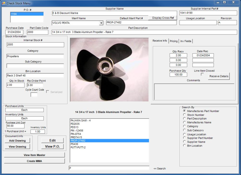Click Add Drawing
Image resolution: width=241 pixels, height=175 pixels.
coord(17,141)
